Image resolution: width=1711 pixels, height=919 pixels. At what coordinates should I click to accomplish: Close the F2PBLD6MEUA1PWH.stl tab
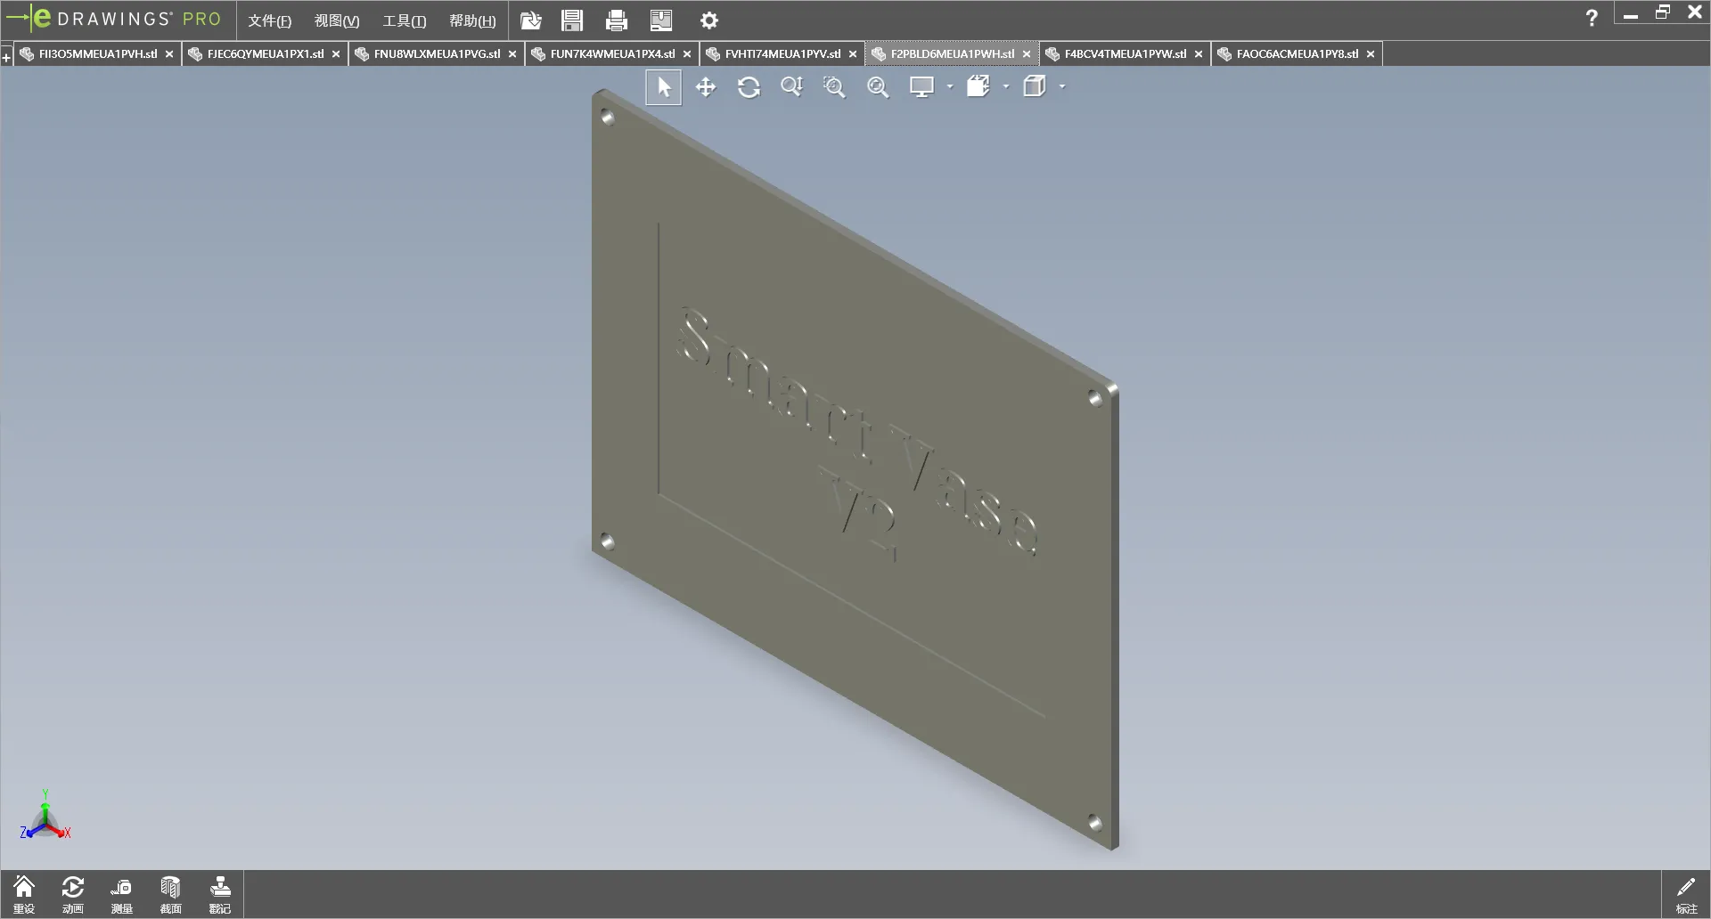1027,54
